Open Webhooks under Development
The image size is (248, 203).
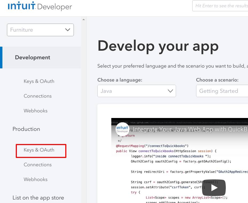[x=36, y=111]
